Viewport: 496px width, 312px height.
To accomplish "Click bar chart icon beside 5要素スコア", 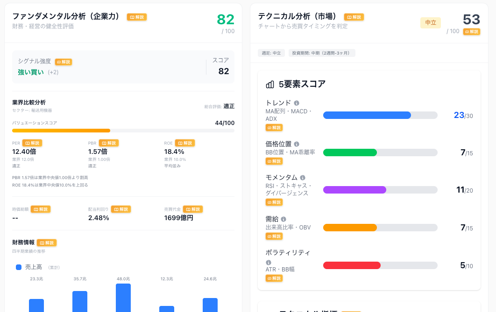I will (270, 84).
